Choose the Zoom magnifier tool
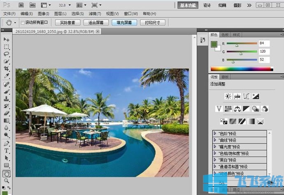The image size is (284, 195). (7, 181)
